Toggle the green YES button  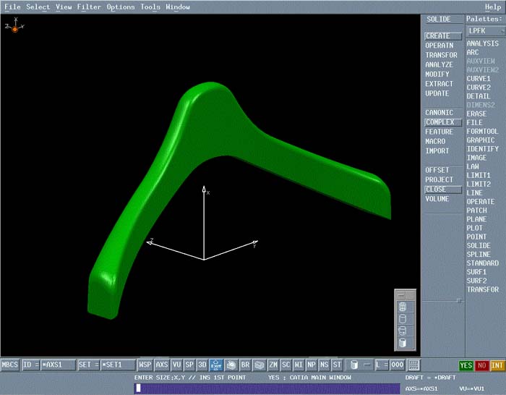point(466,365)
